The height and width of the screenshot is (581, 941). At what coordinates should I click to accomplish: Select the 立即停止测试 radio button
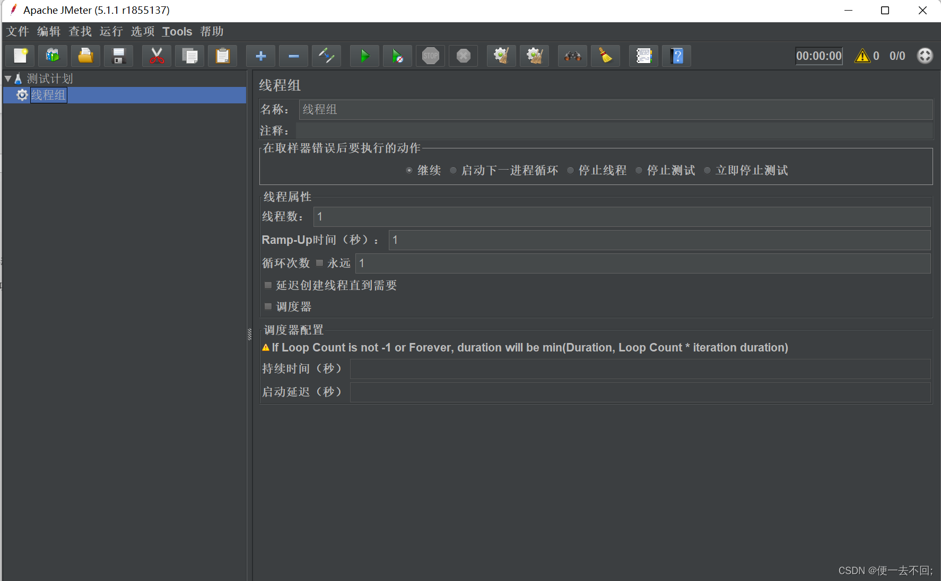[x=707, y=170]
